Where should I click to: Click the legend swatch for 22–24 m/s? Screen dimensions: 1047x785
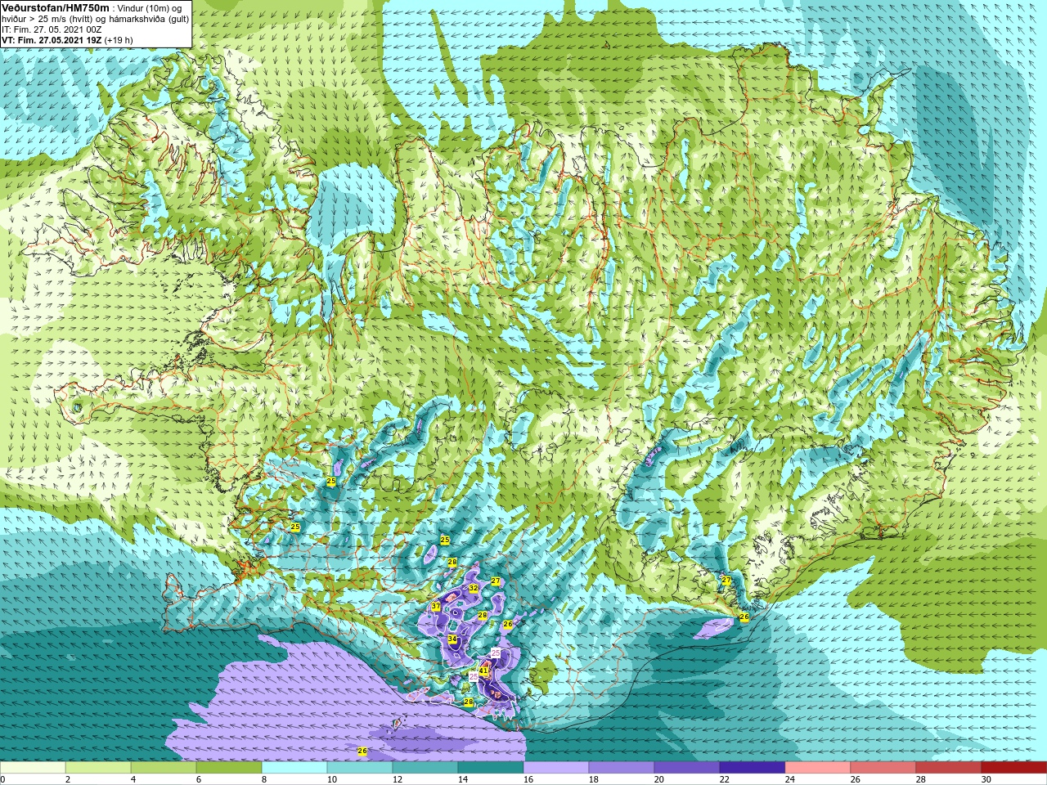click(753, 767)
